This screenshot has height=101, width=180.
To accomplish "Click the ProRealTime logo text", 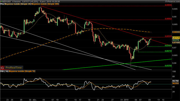I will 14,68.
